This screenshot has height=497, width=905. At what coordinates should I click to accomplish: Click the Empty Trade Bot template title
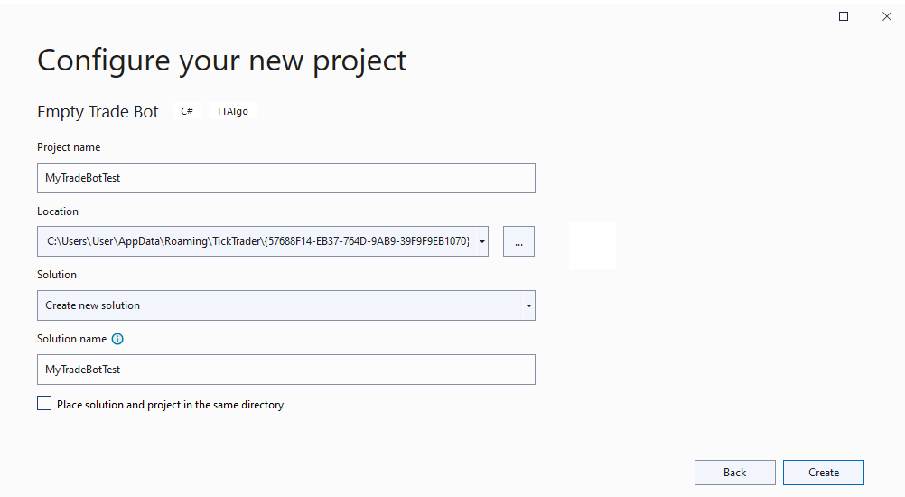[98, 111]
